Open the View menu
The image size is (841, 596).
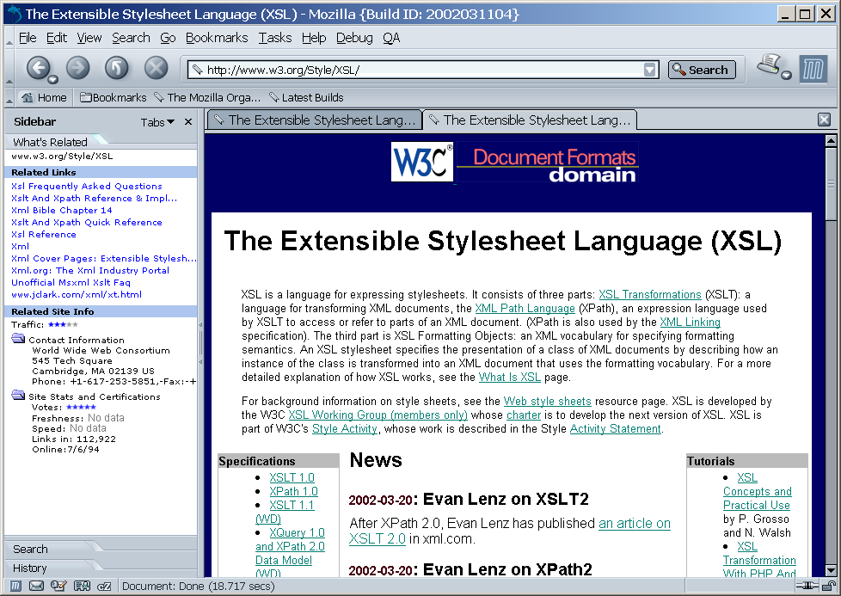pyautogui.click(x=89, y=38)
